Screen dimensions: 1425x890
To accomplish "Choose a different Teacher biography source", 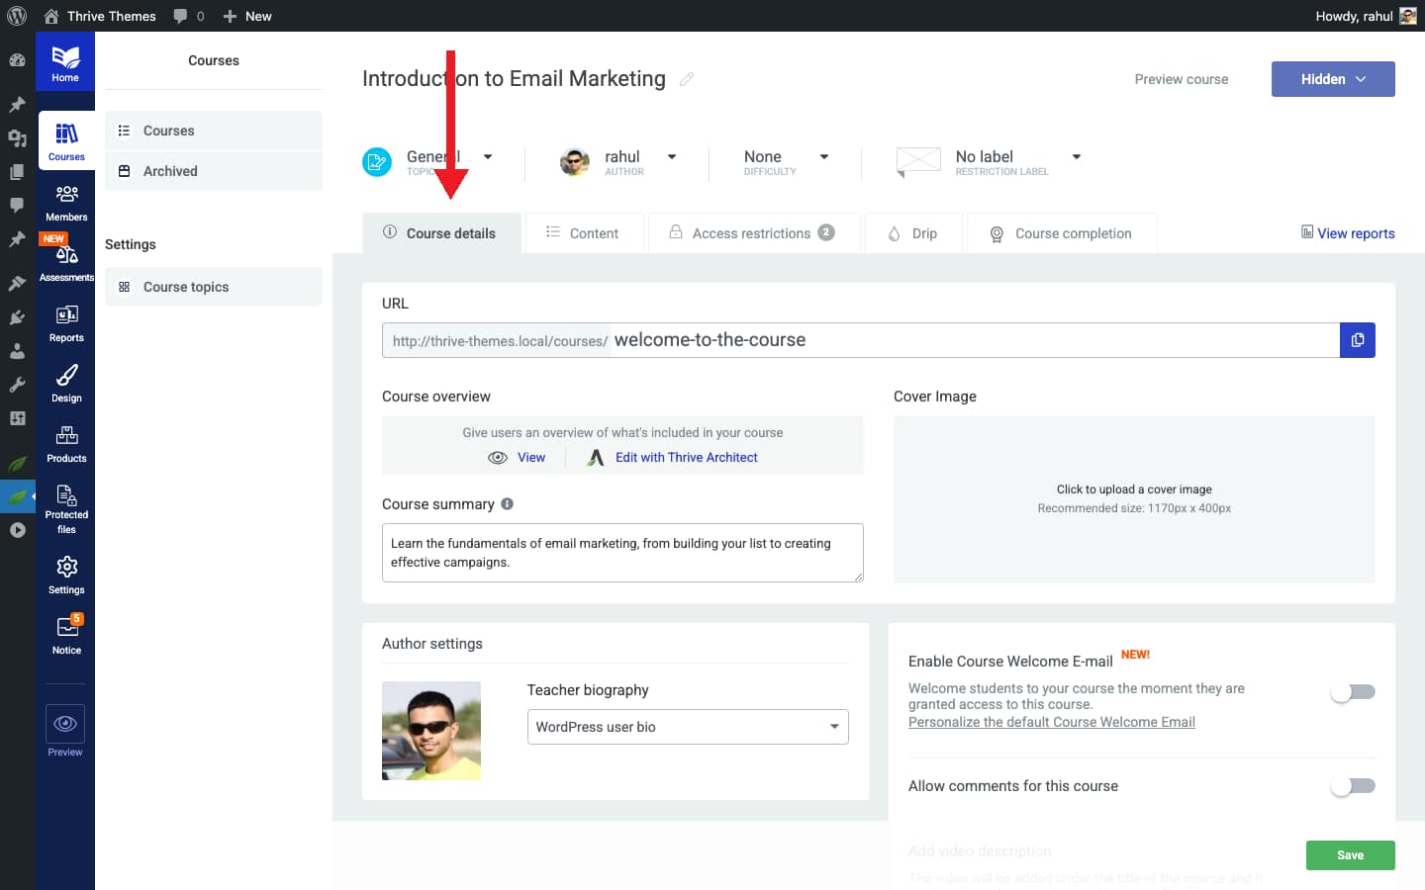I will pos(687,727).
